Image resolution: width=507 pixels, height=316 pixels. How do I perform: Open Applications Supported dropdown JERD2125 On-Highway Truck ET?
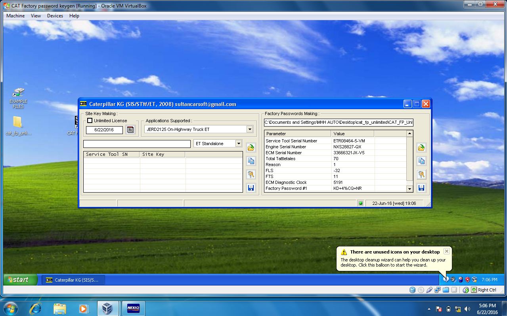tap(199, 129)
